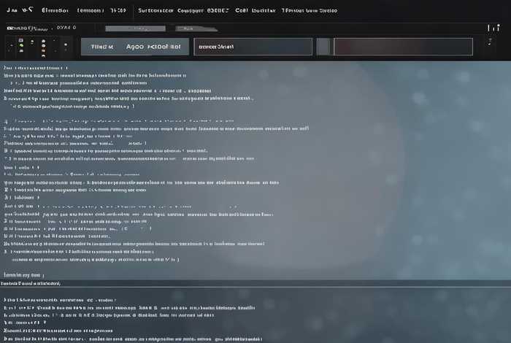This screenshot has height=343, width=511.
Task: Click the green dot icon in the left toolbar cluster
Action: (x=21, y=45)
